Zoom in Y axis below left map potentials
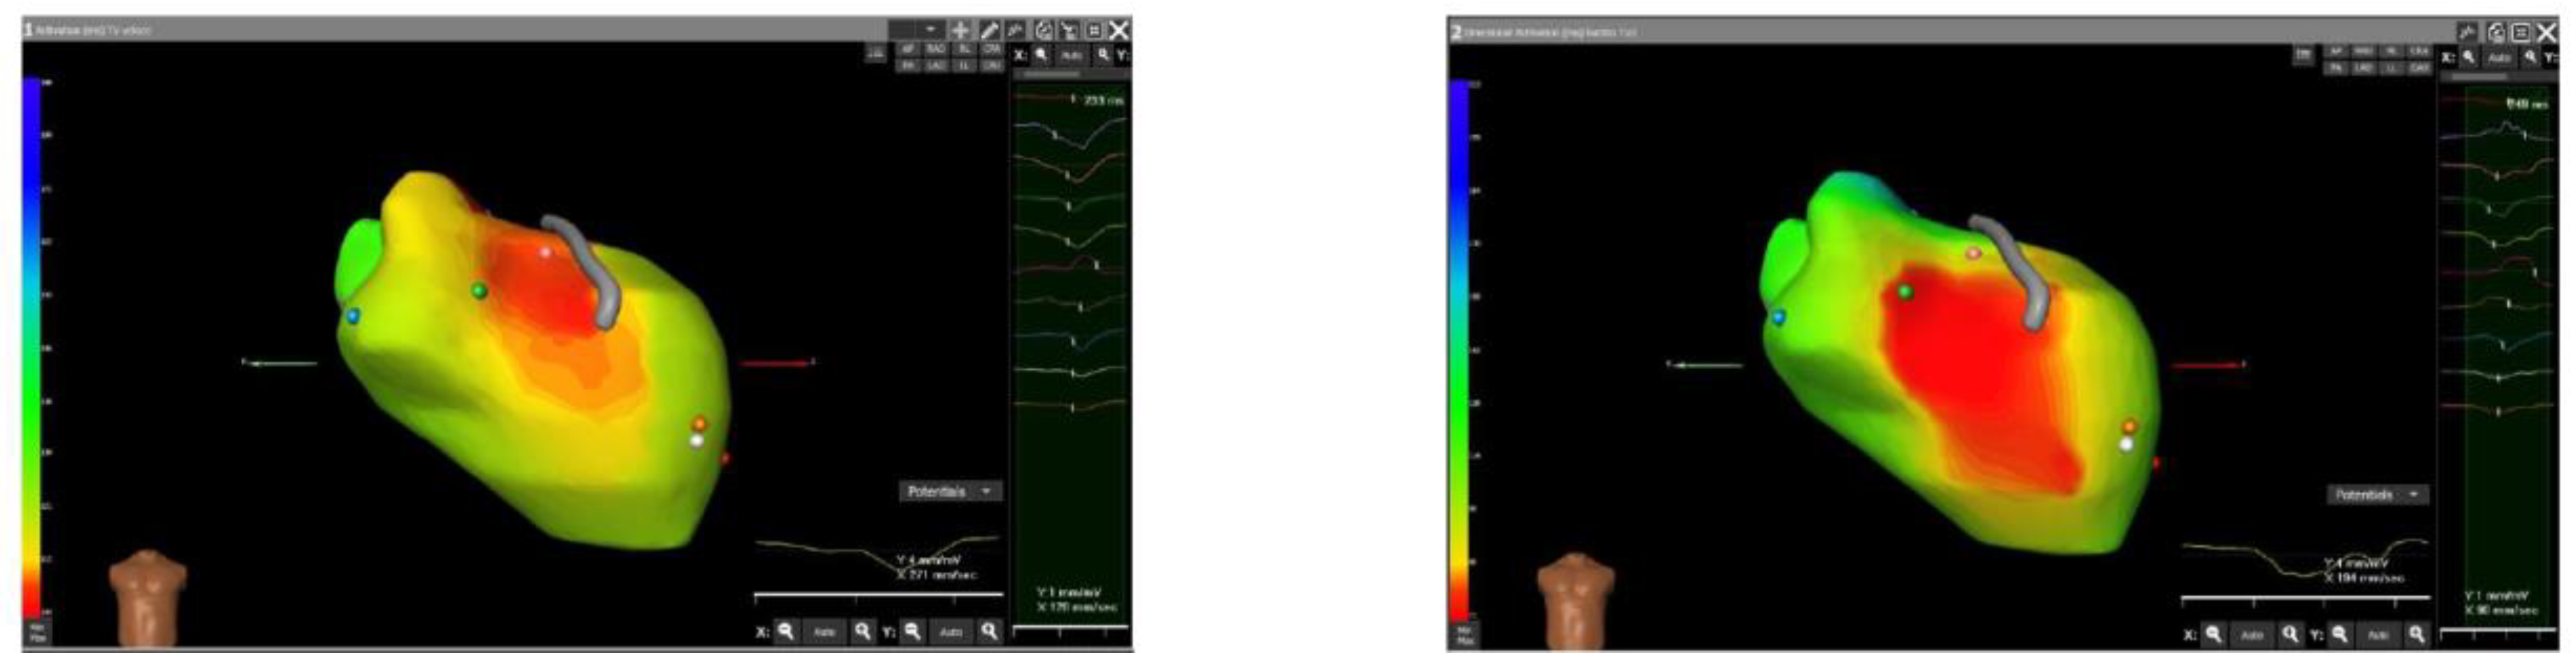The image size is (2576, 669). pyautogui.click(x=989, y=632)
